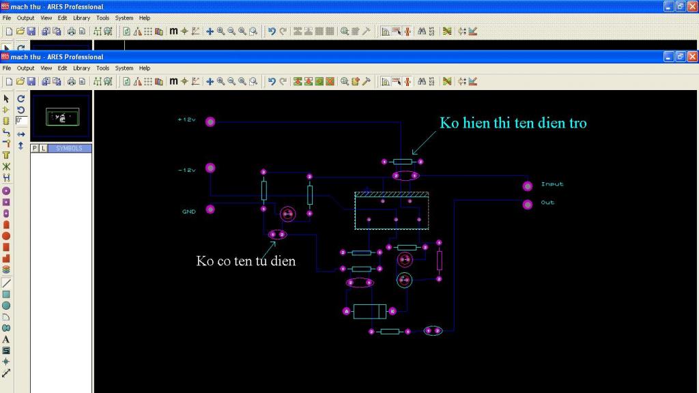Select the 2D graphics box tool
Screen dimensions: 699x393
[6, 295]
